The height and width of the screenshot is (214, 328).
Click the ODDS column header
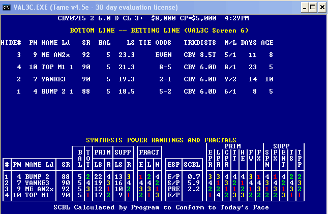click(x=163, y=43)
